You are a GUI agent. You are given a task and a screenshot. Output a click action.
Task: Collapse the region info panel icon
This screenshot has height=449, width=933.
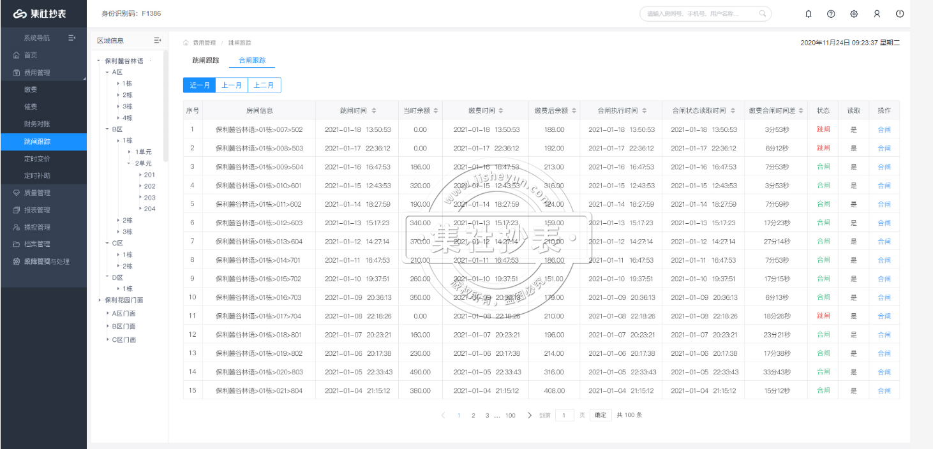tap(158, 40)
